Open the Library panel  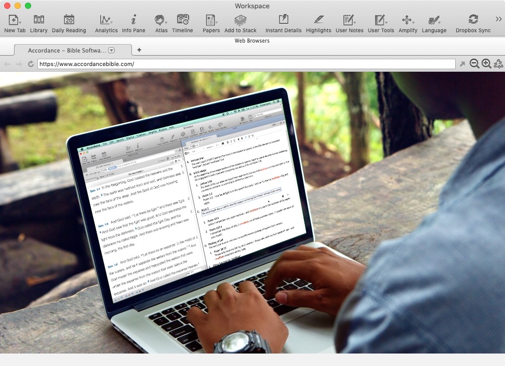coord(38,20)
